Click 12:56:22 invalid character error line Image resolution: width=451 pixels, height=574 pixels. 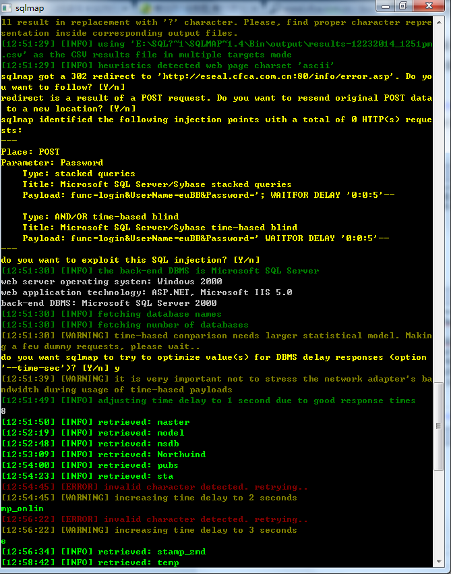click(155, 519)
